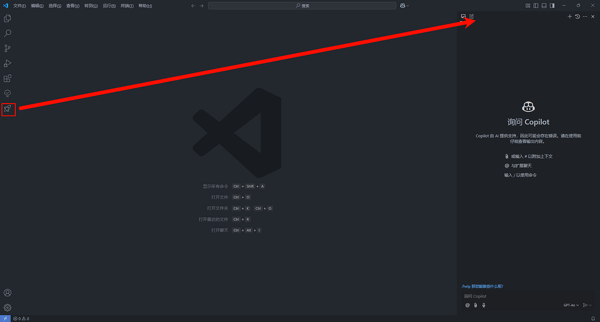The height and width of the screenshot is (322, 600).
Task: Open the 文件(F) menu
Action: 19,6
